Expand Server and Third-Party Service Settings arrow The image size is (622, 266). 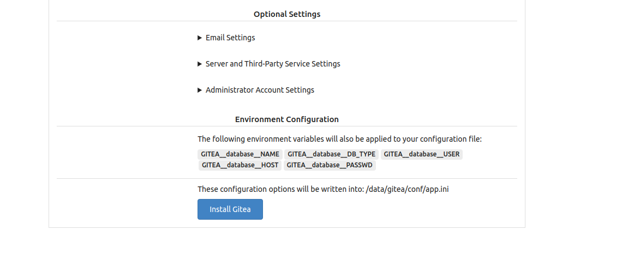200,64
